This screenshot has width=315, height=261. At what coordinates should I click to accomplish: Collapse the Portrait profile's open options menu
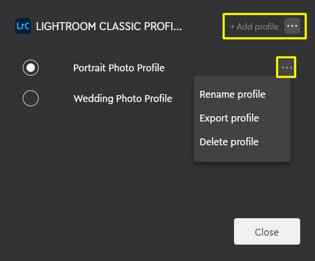coord(286,68)
